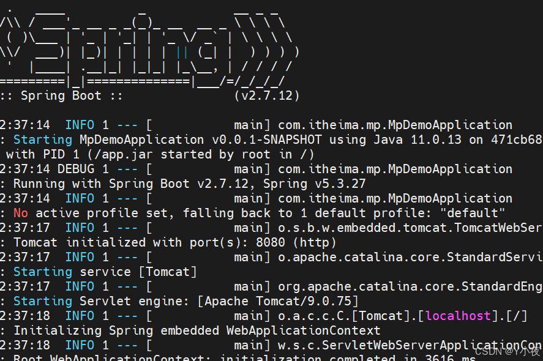Click 'o.s.b.w.embedded.tomcat.TomcatWebSer' logger name
Image resolution: width=543 pixels, height=361 pixels.
410,228
